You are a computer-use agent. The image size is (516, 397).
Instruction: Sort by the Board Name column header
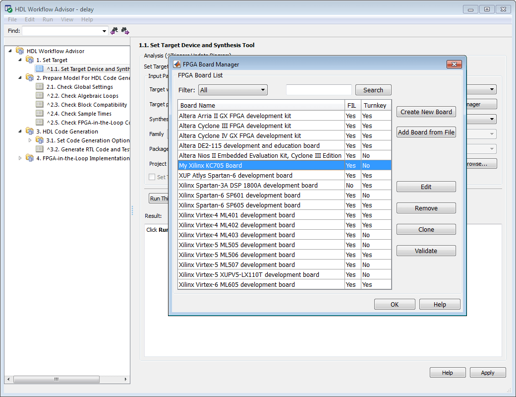click(x=261, y=105)
